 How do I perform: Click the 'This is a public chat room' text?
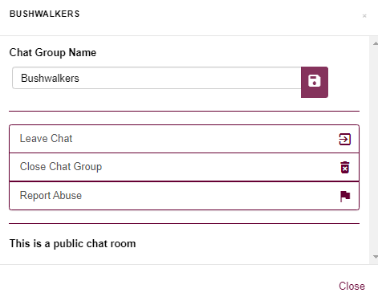(73, 243)
